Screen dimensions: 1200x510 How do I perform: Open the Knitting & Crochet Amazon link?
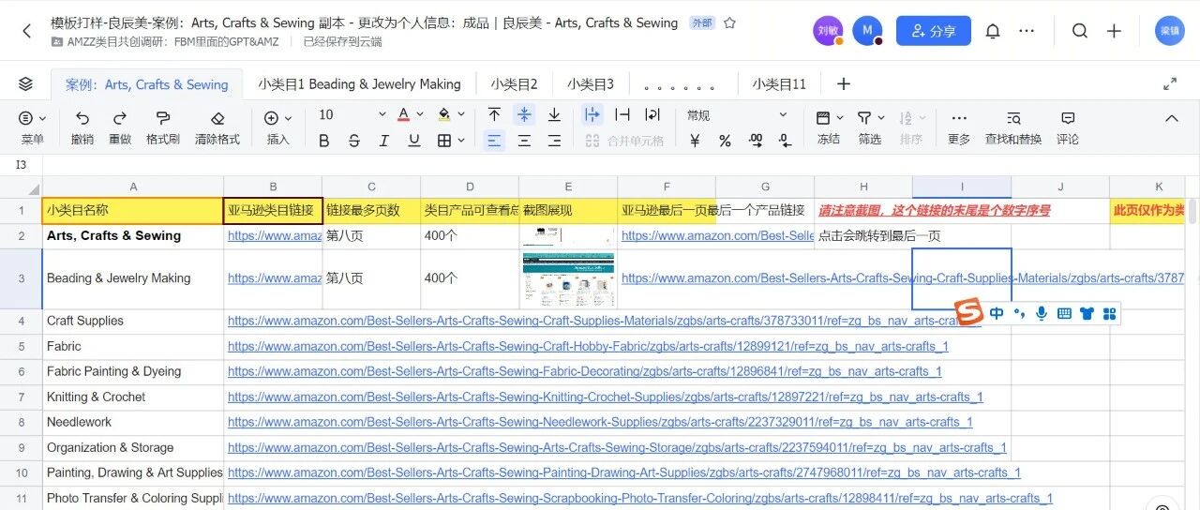click(x=606, y=397)
